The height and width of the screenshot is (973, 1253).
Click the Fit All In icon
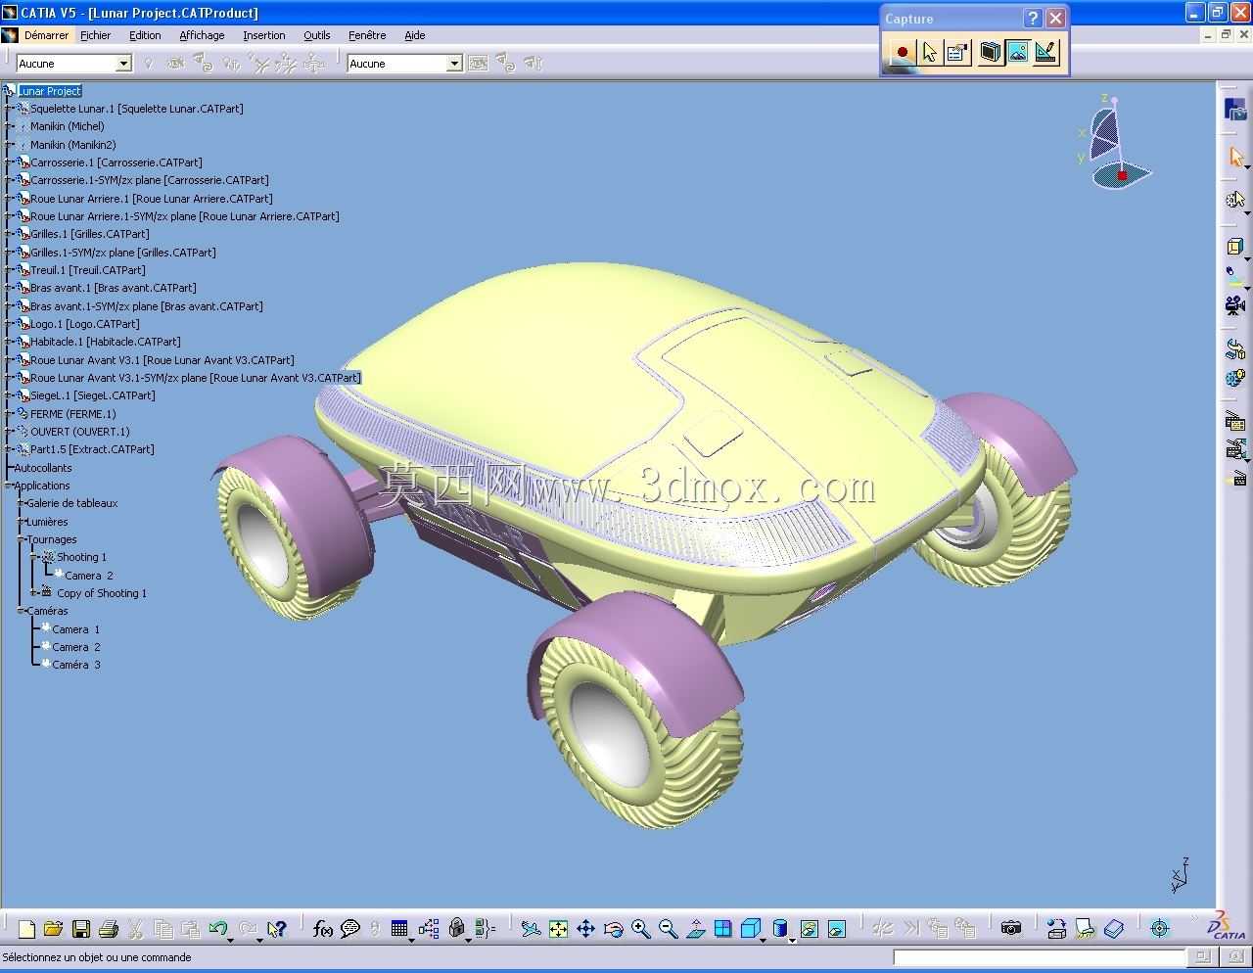pyautogui.click(x=558, y=929)
